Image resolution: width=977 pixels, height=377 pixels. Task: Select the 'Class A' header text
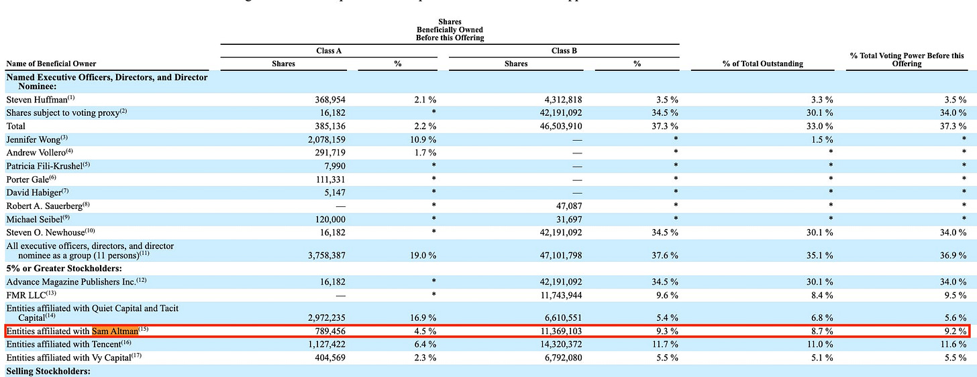pyautogui.click(x=329, y=51)
